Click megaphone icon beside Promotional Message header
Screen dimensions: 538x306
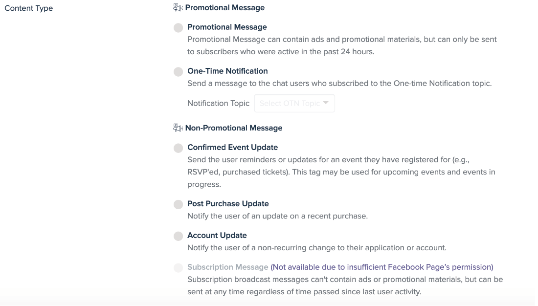(178, 8)
